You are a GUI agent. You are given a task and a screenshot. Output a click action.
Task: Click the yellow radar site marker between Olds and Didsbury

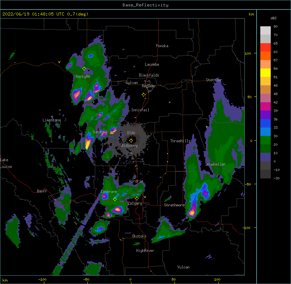pos(131,141)
